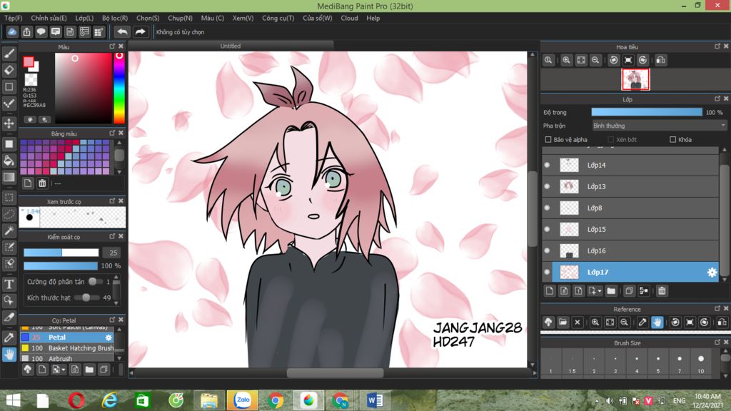Click the Kích thước hạt slider
The image size is (731, 411).
tap(86, 298)
